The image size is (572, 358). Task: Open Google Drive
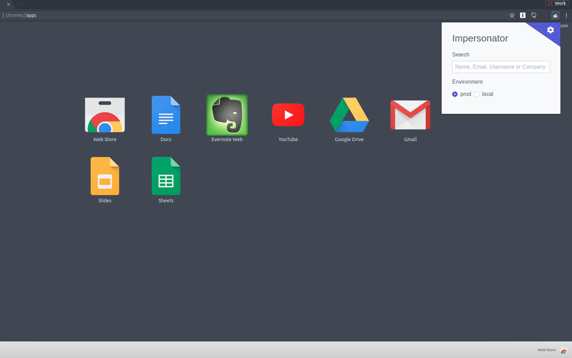(349, 115)
